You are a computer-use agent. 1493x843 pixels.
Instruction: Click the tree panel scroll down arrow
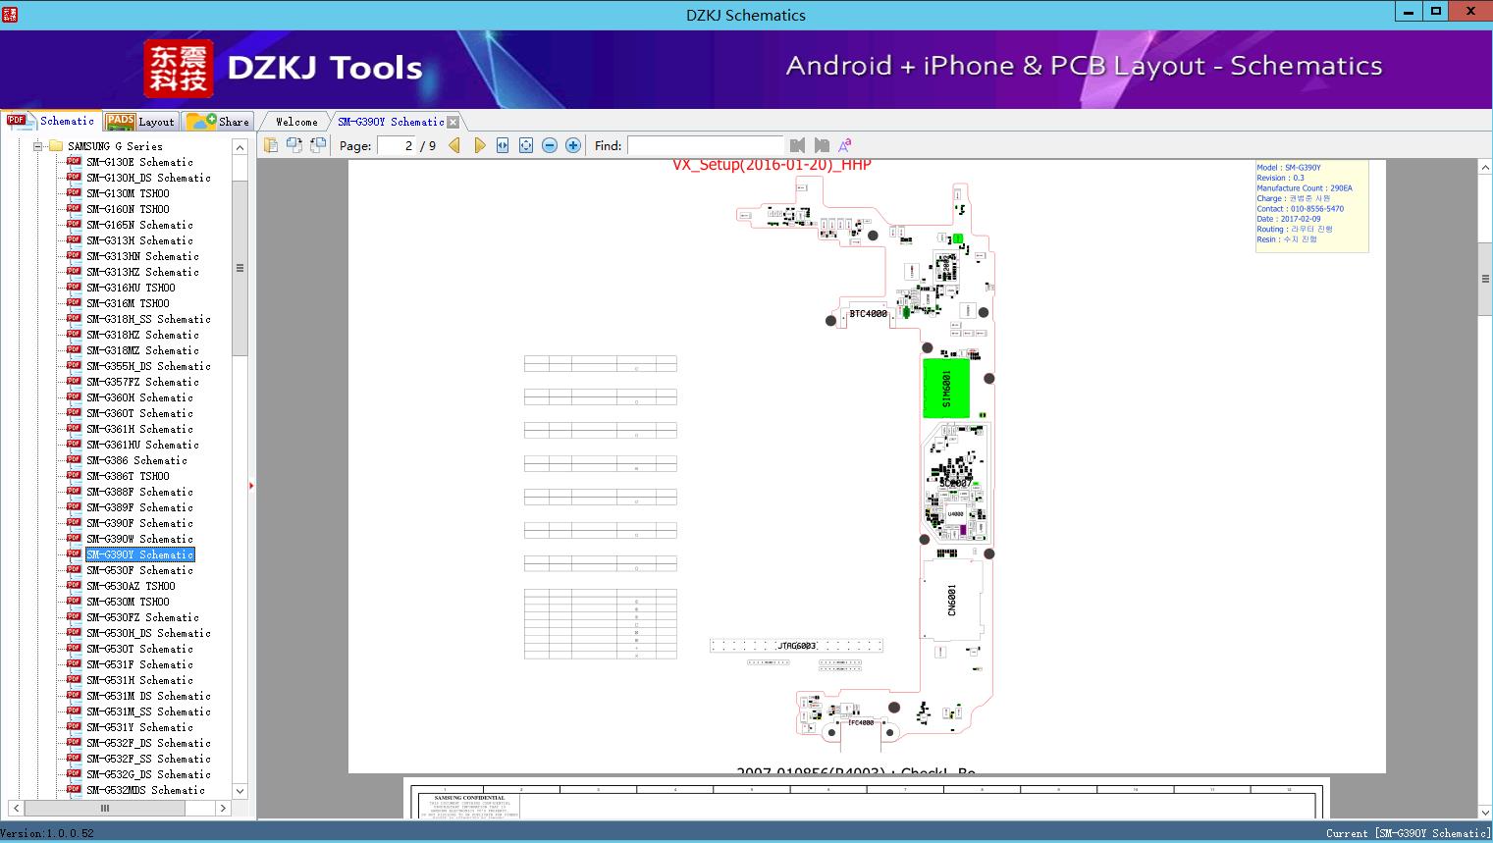coord(240,790)
